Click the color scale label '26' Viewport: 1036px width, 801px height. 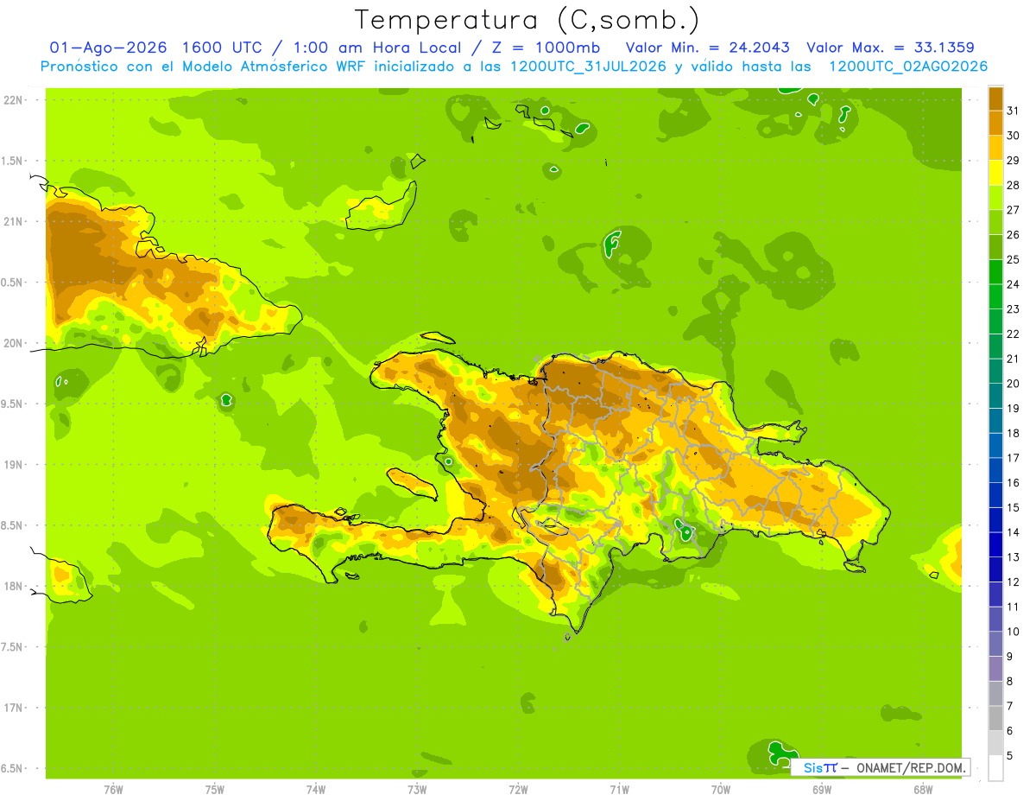click(x=1014, y=235)
